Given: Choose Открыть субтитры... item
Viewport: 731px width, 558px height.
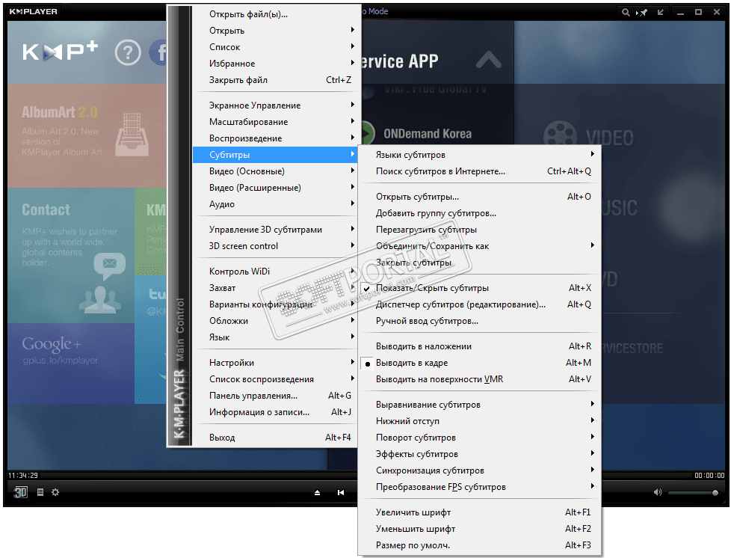Looking at the screenshot, I should [479, 197].
